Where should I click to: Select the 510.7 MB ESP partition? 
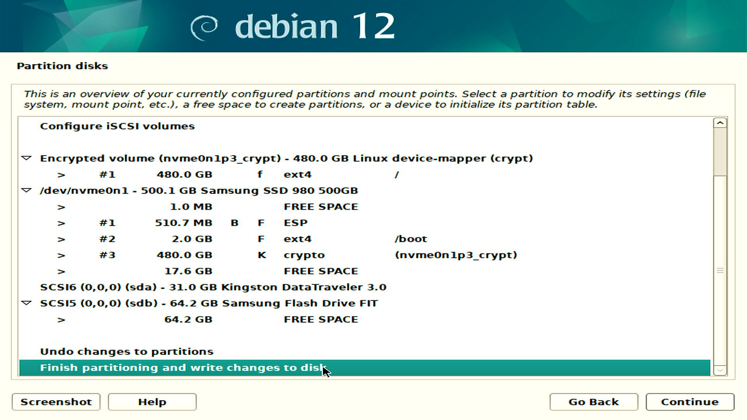coord(365,223)
